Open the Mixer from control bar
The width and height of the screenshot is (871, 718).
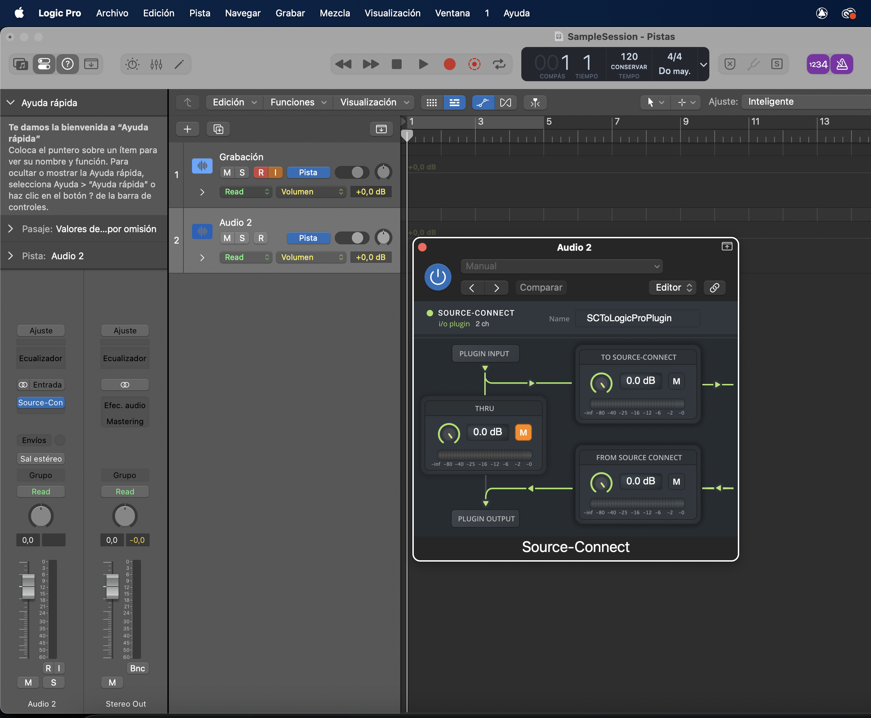click(x=156, y=64)
